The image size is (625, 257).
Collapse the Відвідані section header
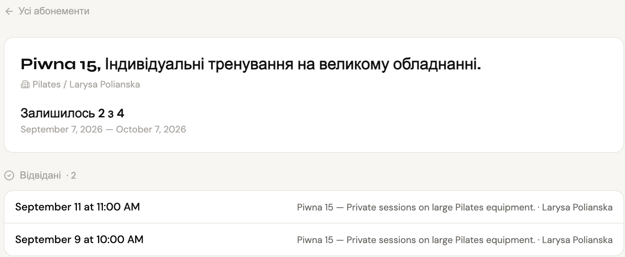coord(40,175)
